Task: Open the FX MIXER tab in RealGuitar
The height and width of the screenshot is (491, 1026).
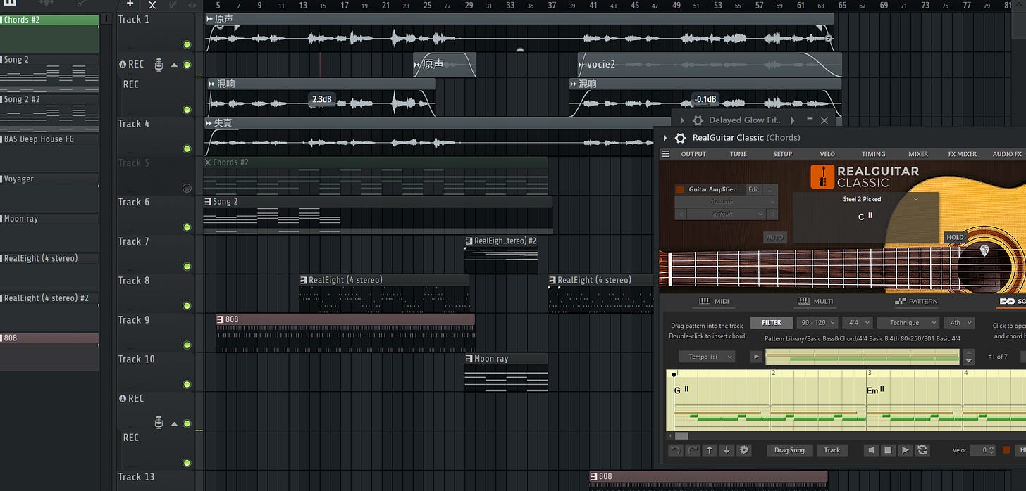Action: 963,154
